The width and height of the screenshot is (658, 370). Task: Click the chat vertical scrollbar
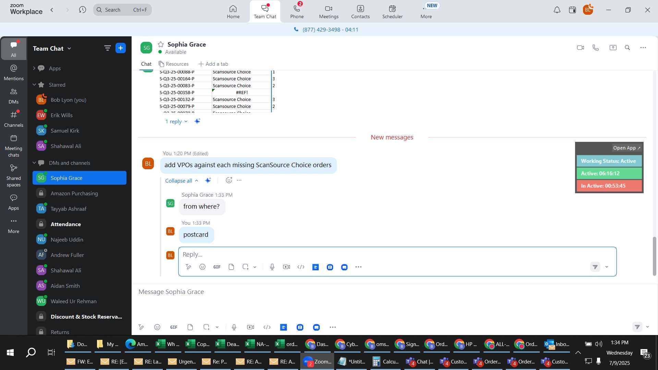point(654,256)
